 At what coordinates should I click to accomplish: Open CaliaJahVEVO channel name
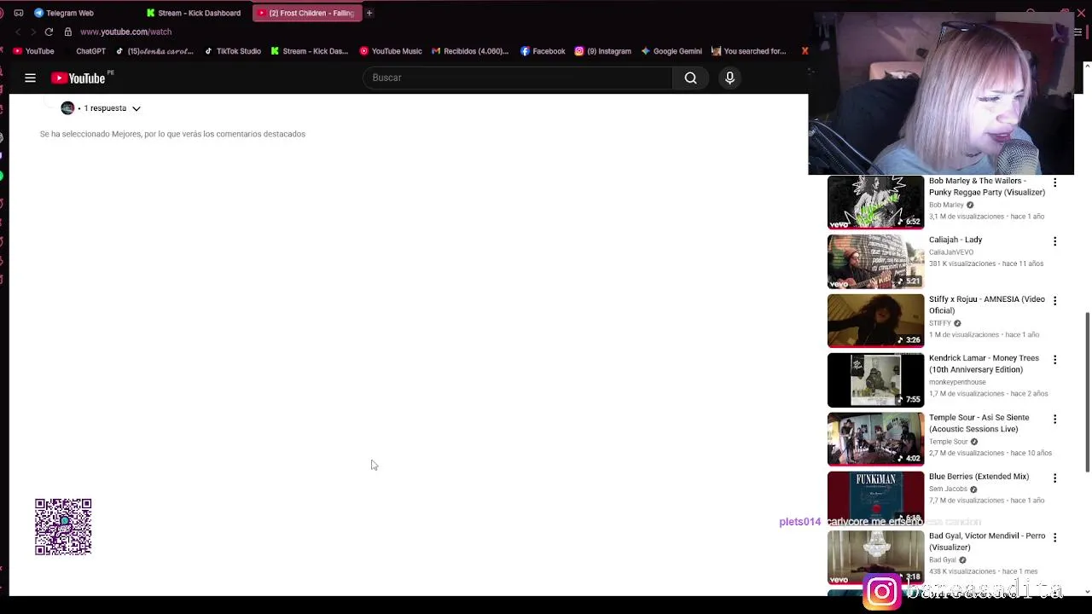(951, 252)
